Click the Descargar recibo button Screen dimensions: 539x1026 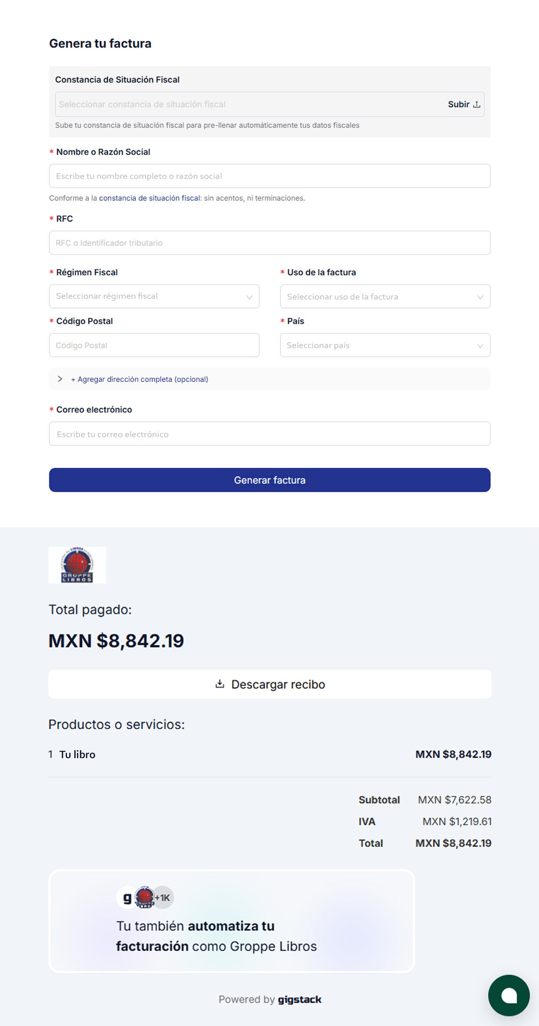(270, 684)
